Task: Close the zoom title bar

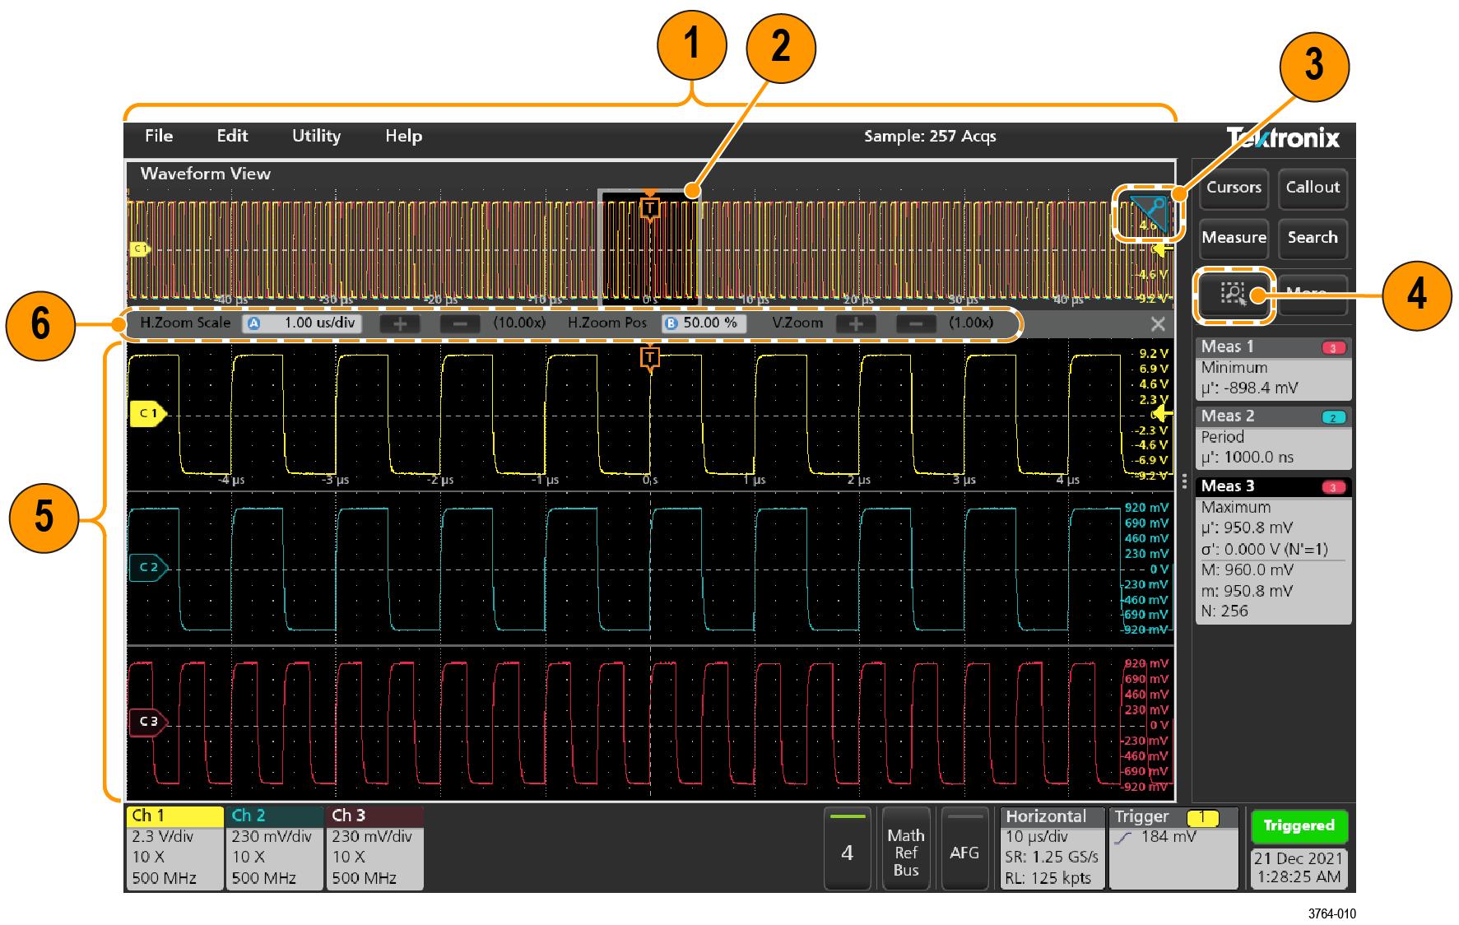Action: (x=1158, y=324)
